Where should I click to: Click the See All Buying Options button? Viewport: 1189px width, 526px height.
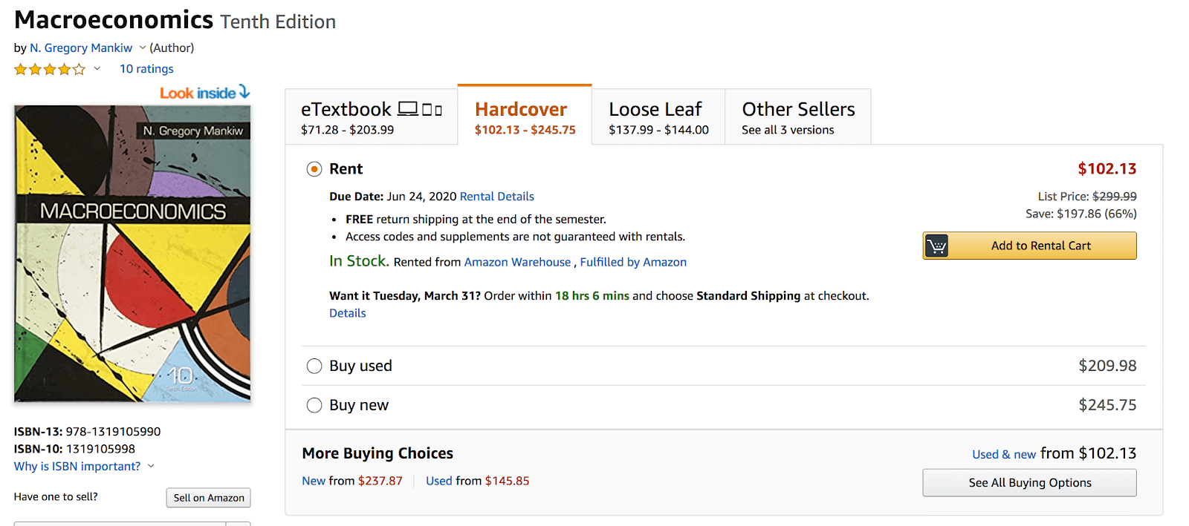1029,483
